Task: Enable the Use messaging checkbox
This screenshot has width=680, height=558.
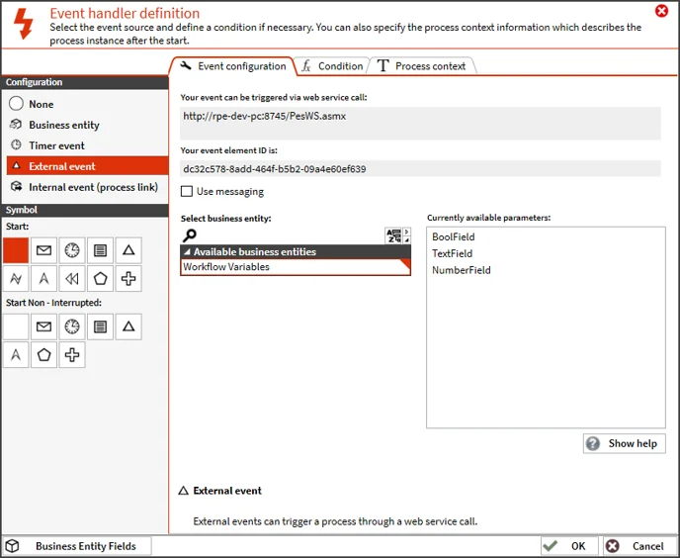Action: tap(187, 191)
